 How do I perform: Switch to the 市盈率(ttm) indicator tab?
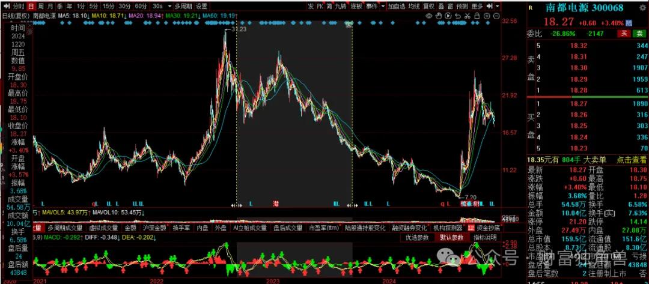click(x=324, y=228)
